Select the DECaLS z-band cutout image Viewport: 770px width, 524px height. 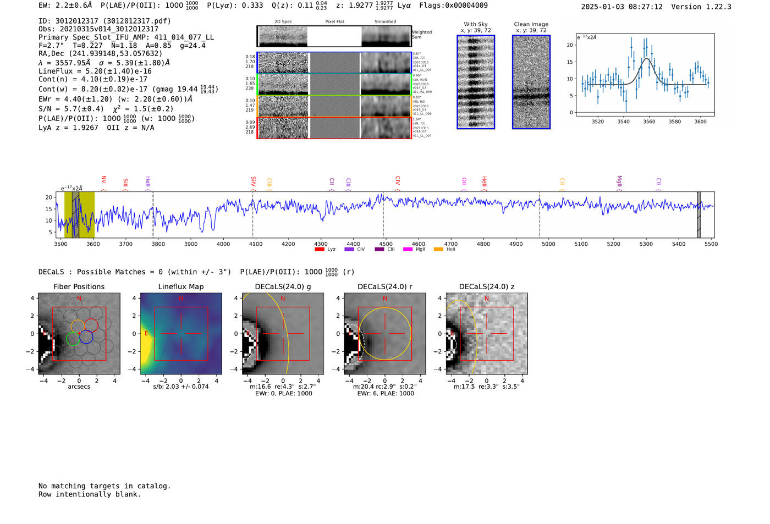pos(487,334)
